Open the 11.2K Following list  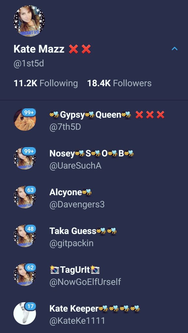46,83
